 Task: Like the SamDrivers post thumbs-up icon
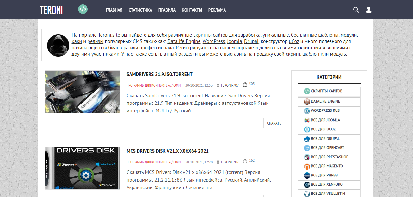[x=245, y=84]
